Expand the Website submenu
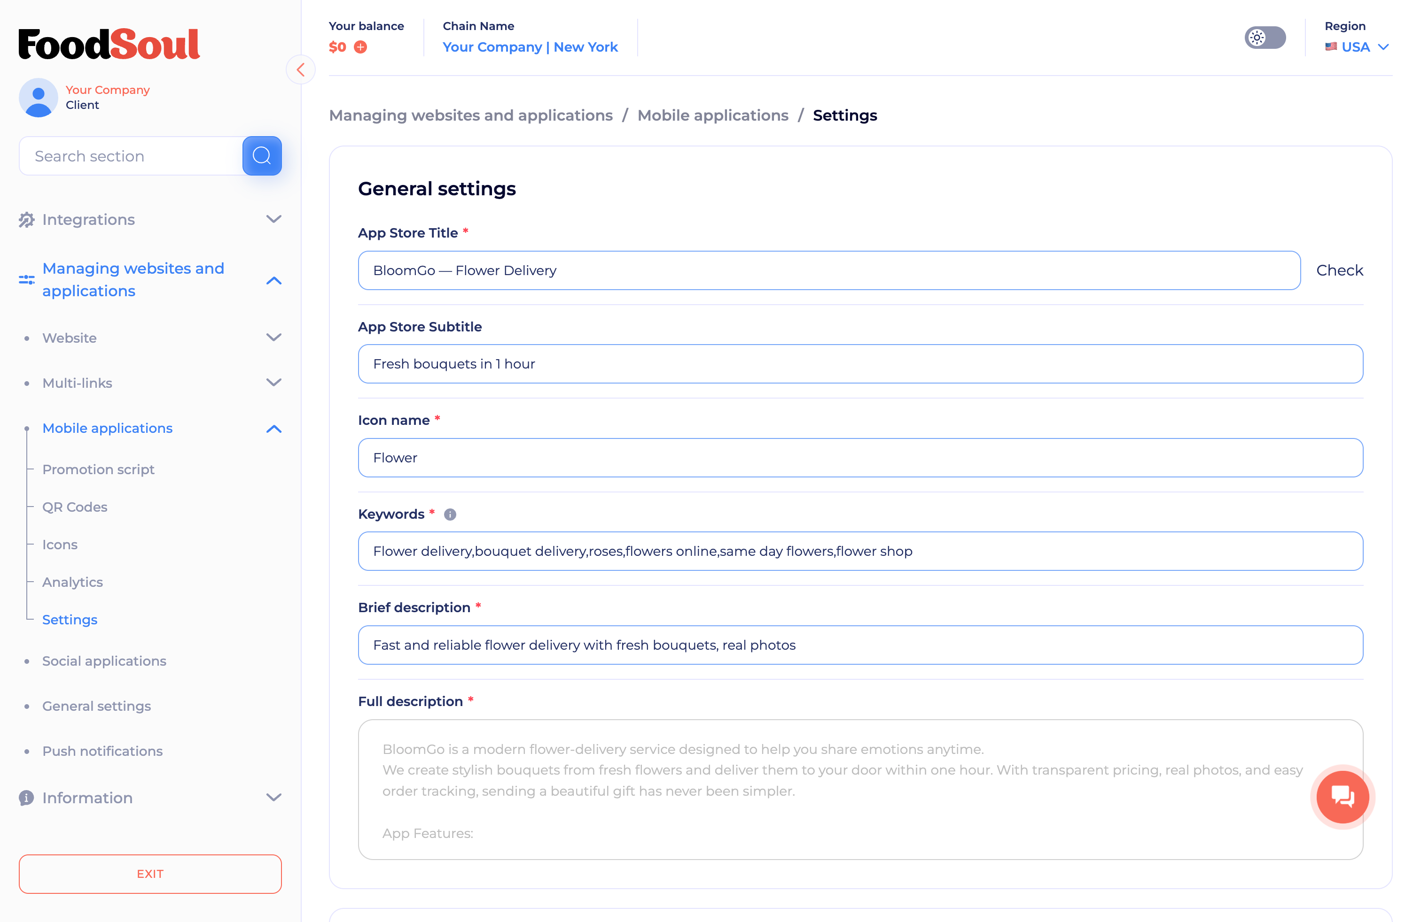This screenshot has height=922, width=1421. 273,338
